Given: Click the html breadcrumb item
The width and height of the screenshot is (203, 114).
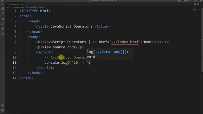Looking at the screenshot, I should (x=29, y=7).
